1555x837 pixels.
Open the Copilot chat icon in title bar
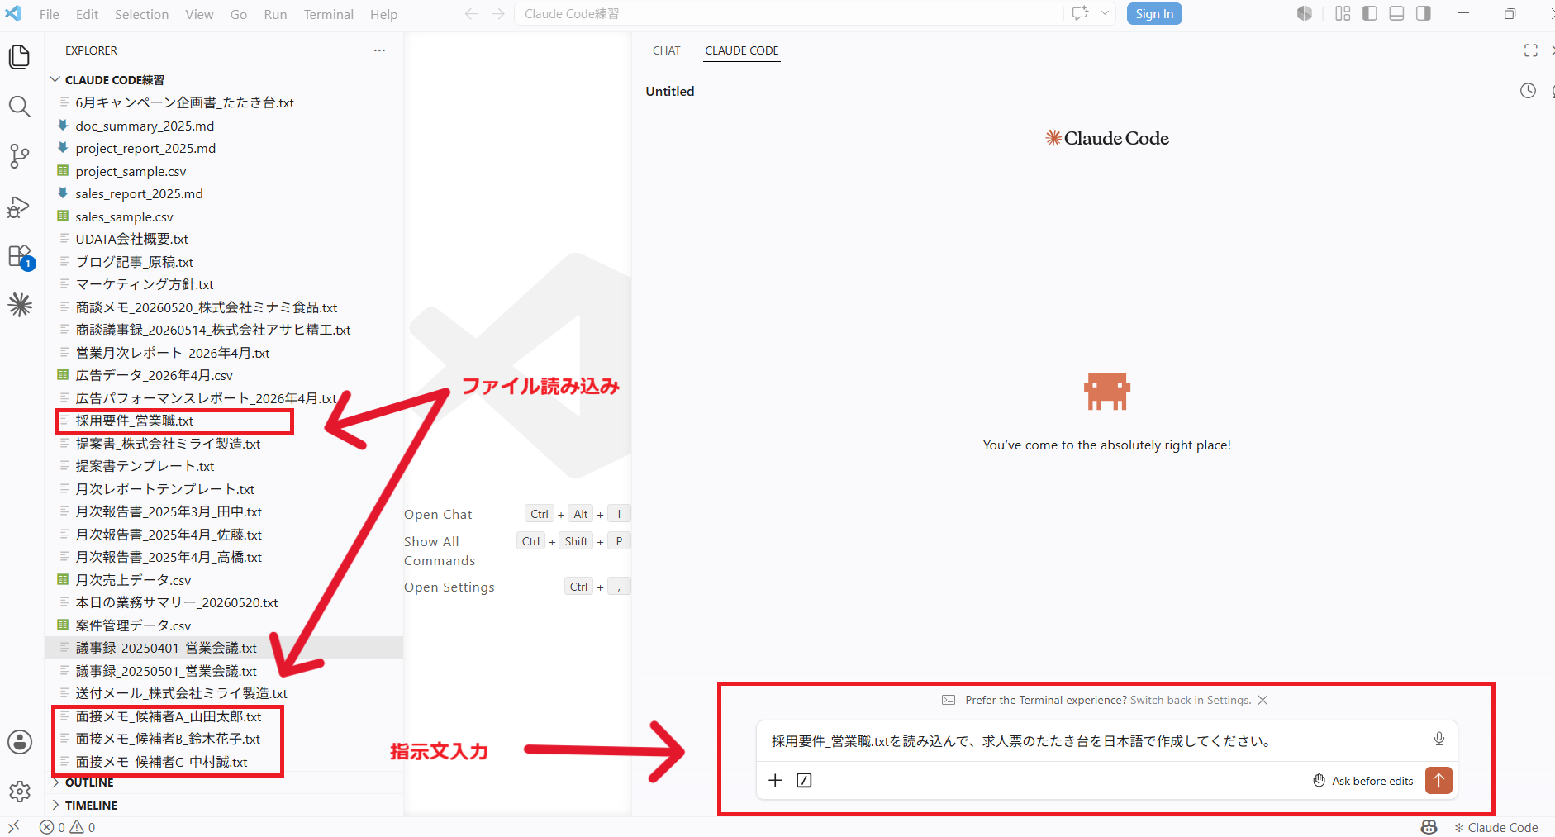pyautogui.click(x=1080, y=13)
